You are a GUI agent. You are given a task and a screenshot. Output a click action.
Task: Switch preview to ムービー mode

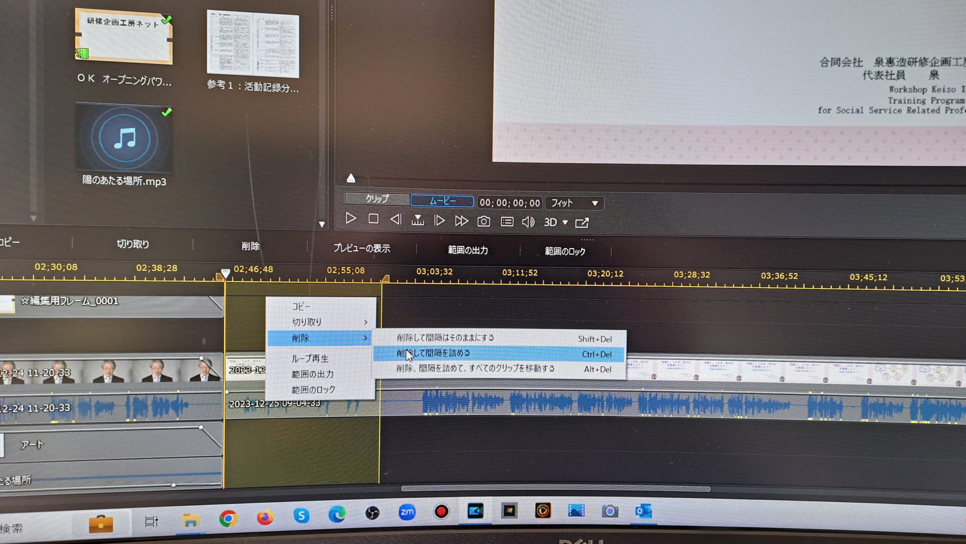click(442, 201)
